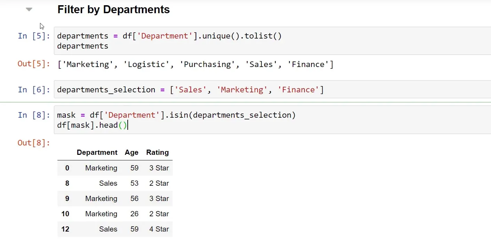Click the Marketing cell in row 10

tap(101, 213)
